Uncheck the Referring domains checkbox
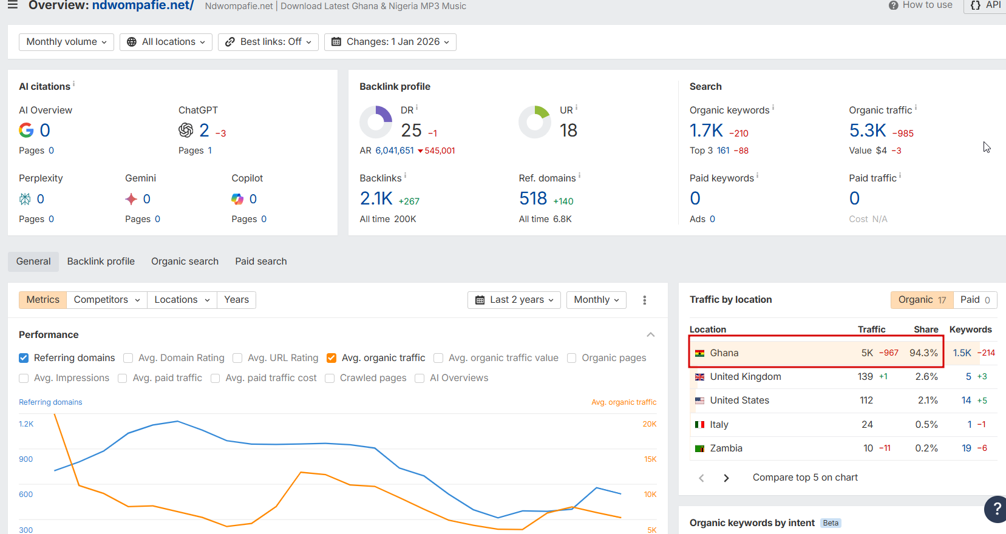 pyautogui.click(x=24, y=358)
